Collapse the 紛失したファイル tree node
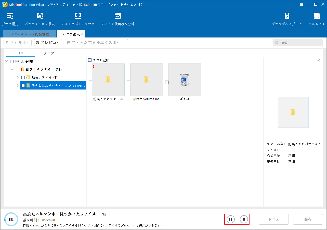This screenshot has height=230, width=327. (x=12, y=69)
